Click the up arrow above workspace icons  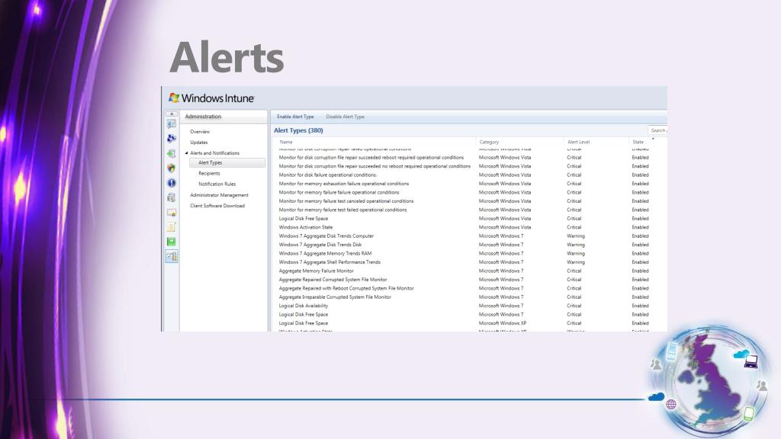[x=172, y=114]
